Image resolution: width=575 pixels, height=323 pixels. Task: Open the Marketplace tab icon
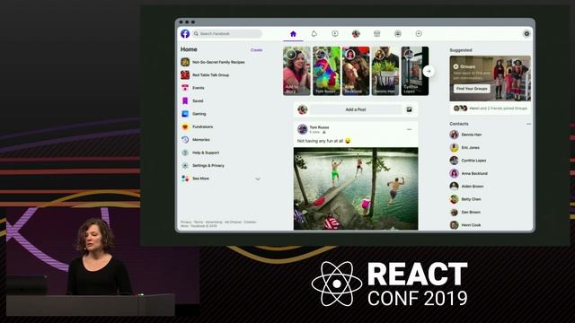click(376, 34)
